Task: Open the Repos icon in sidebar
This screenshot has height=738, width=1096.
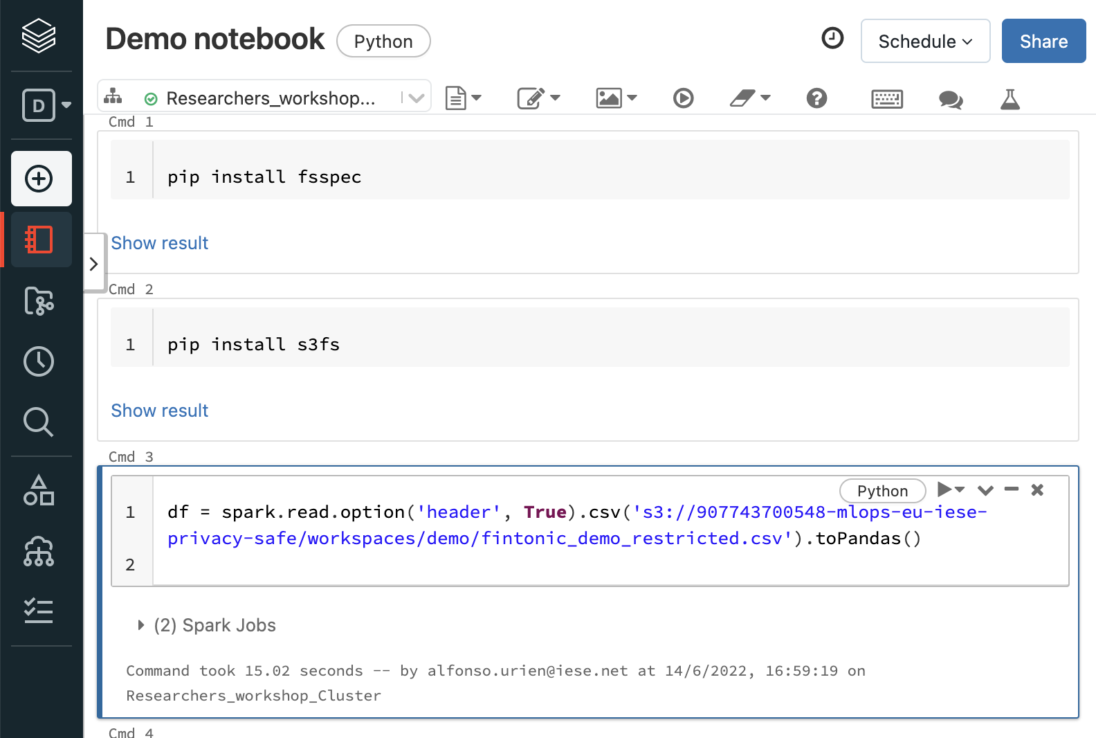Action: point(39,301)
